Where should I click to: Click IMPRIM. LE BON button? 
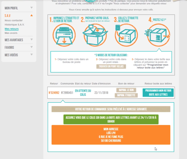coord(126,90)
